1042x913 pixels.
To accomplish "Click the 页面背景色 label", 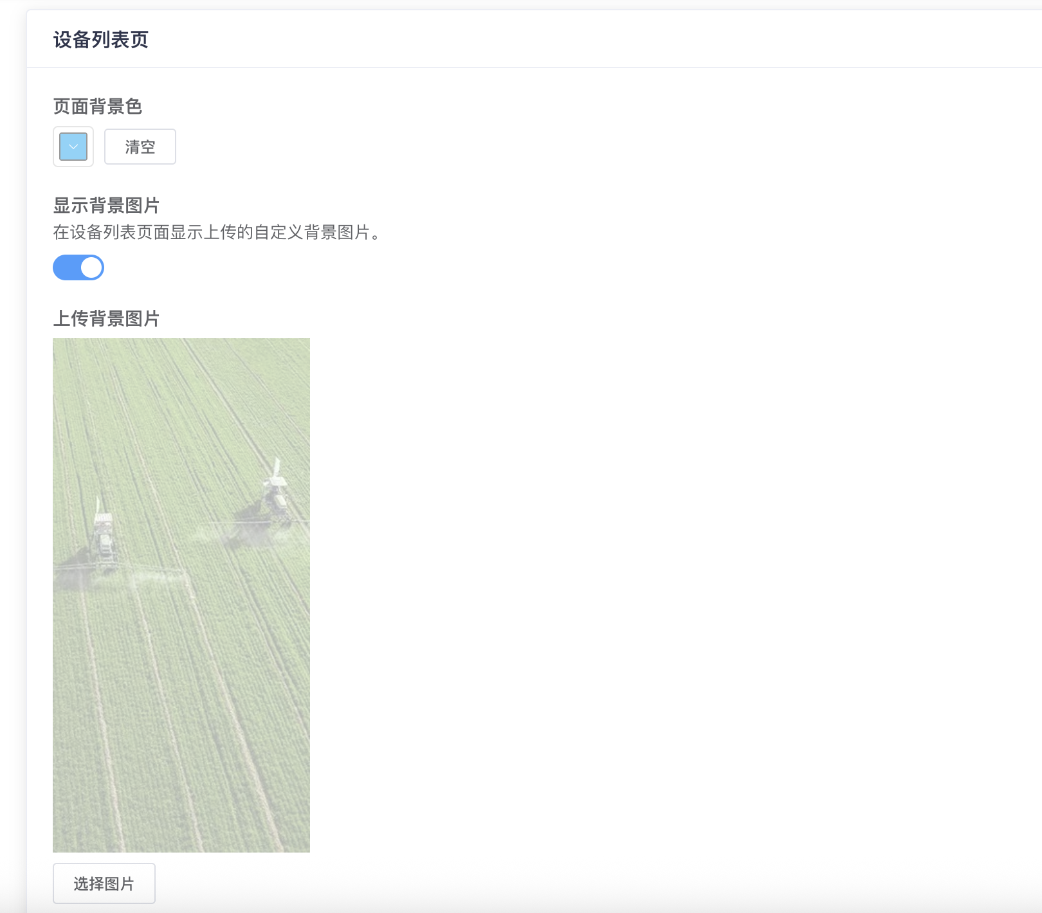I will tap(97, 106).
